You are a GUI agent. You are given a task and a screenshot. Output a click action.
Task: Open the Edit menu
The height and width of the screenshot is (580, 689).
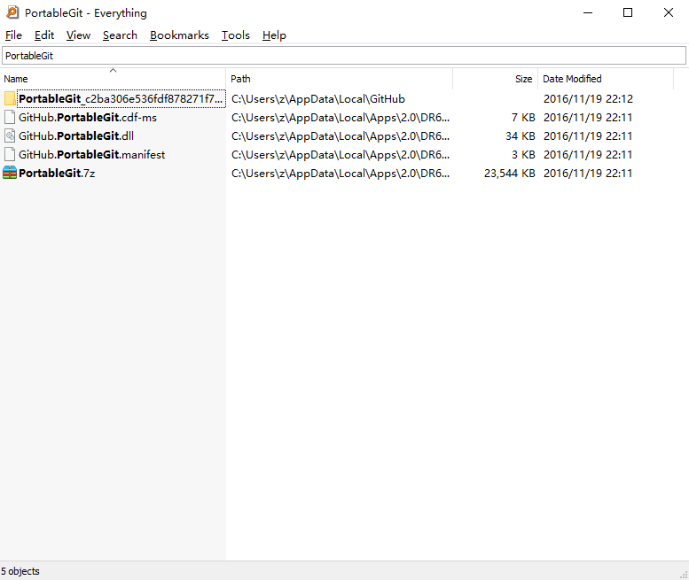(44, 35)
